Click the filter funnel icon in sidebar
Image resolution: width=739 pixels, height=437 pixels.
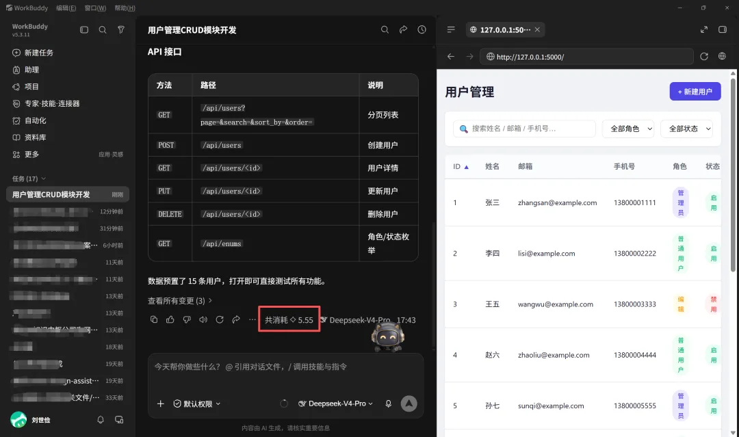[121, 29]
